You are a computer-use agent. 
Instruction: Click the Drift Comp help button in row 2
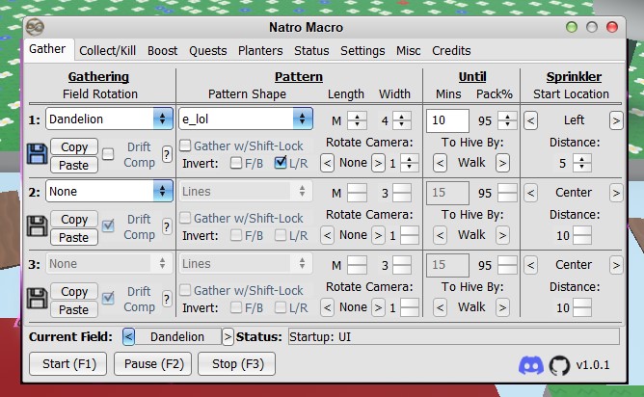pyautogui.click(x=167, y=226)
